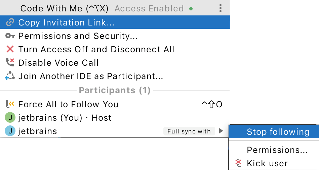Click the Kick user icon in submenu
Image resolution: width=319 pixels, height=171 pixels.
(x=238, y=163)
